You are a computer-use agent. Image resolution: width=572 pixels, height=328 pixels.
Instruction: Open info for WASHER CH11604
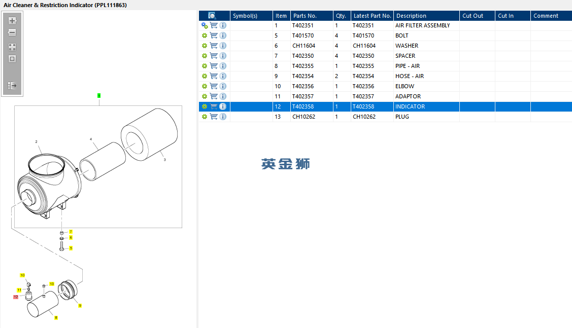(223, 46)
